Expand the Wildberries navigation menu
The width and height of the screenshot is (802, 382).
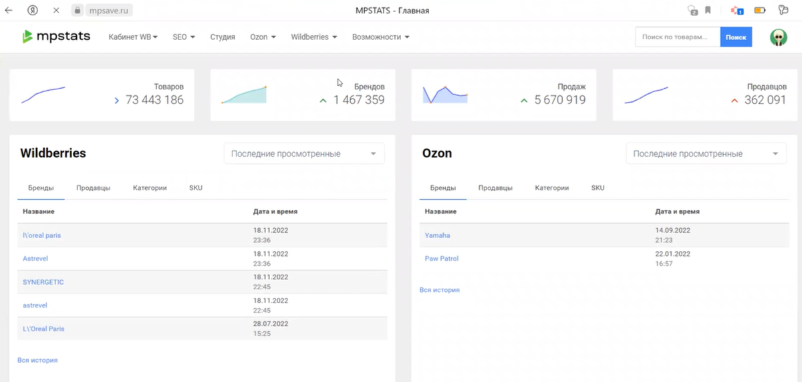pyautogui.click(x=314, y=37)
